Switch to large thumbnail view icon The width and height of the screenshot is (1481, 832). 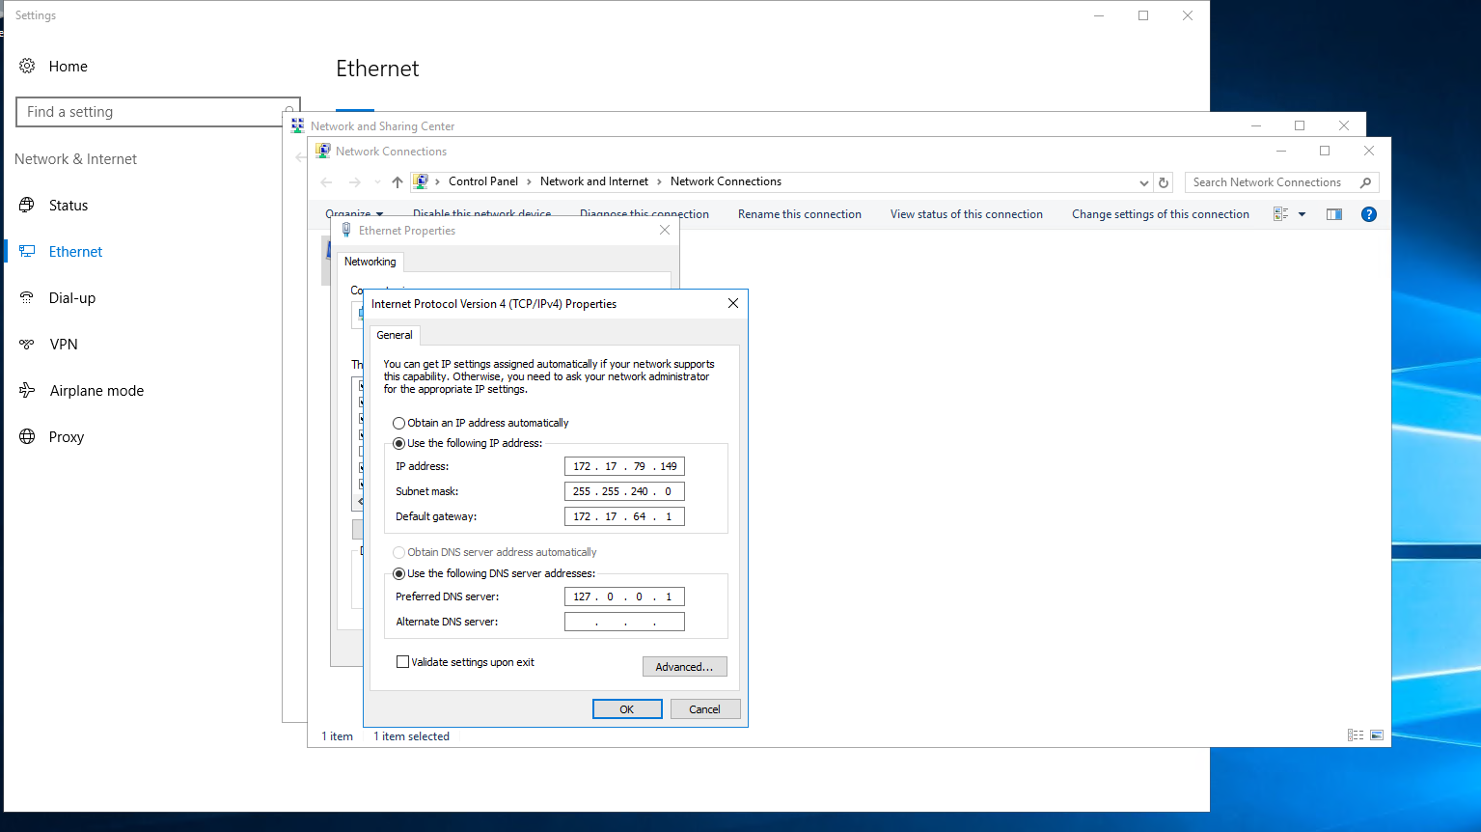click(1377, 735)
